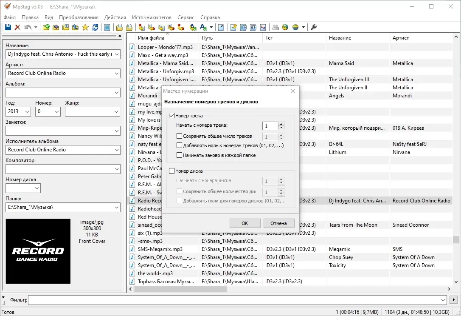Image resolution: width=461 pixels, height=316 pixels.
Task: Expand the 'Артист' dropdown in tag panel
Action: (117, 73)
